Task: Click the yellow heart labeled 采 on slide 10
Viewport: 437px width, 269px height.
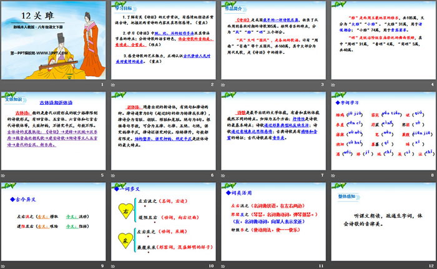Action: coord(125,240)
